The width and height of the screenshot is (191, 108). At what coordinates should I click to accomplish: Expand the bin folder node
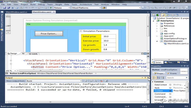click(157, 28)
